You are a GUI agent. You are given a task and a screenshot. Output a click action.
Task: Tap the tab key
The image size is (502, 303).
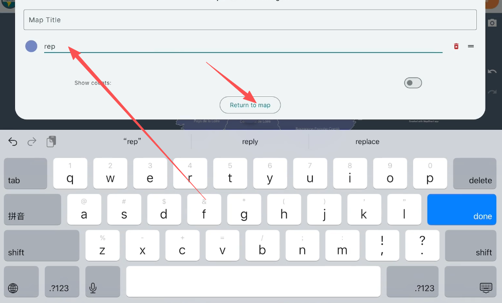pos(26,173)
